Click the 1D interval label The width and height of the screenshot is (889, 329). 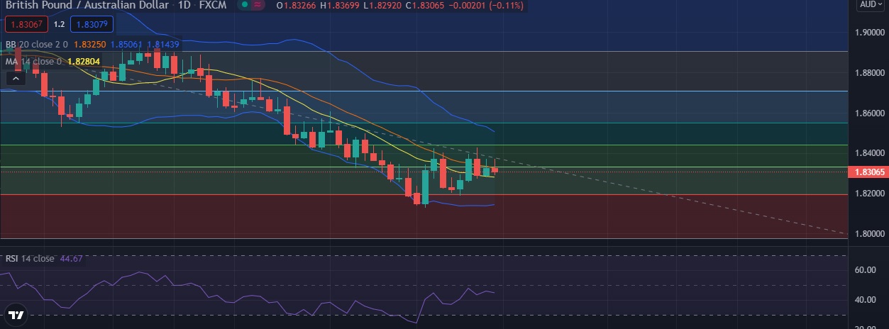click(185, 5)
